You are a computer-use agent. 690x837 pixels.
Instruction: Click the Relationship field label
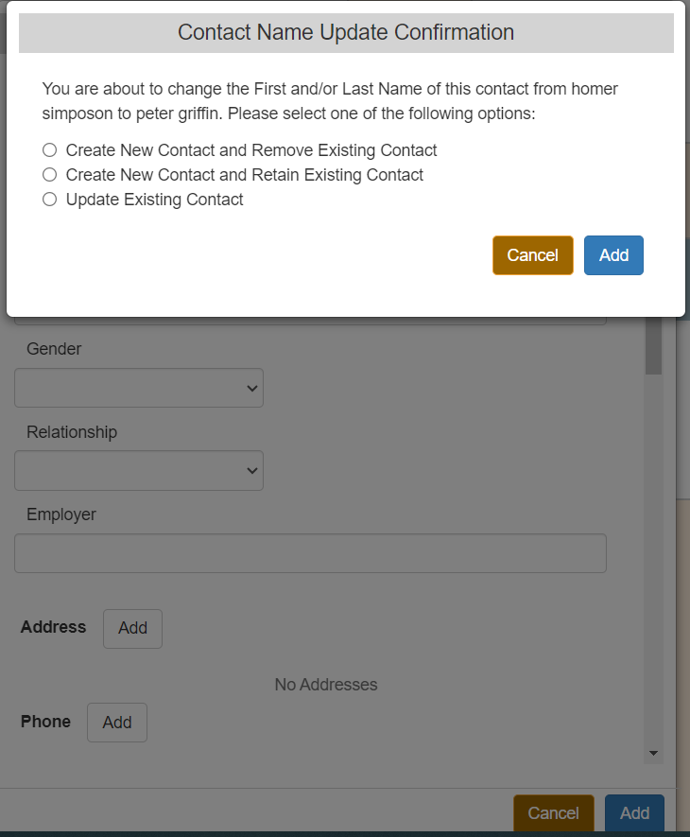72,432
